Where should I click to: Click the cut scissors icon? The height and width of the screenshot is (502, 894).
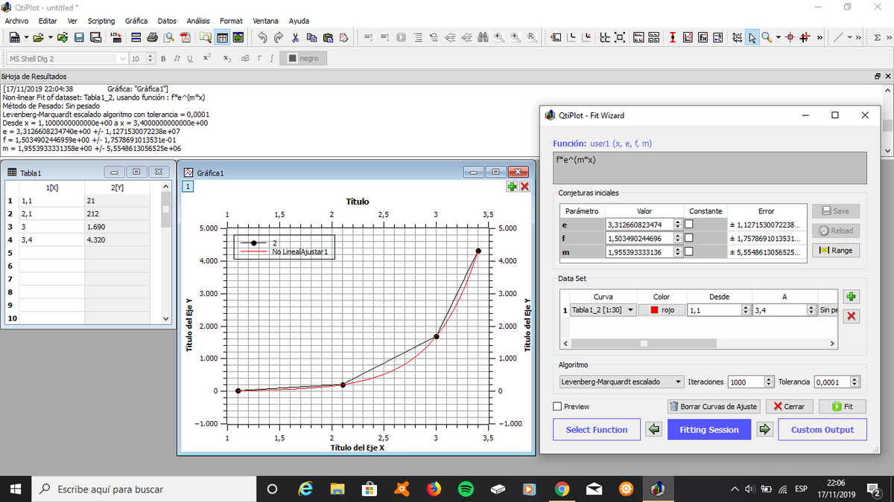coord(295,37)
